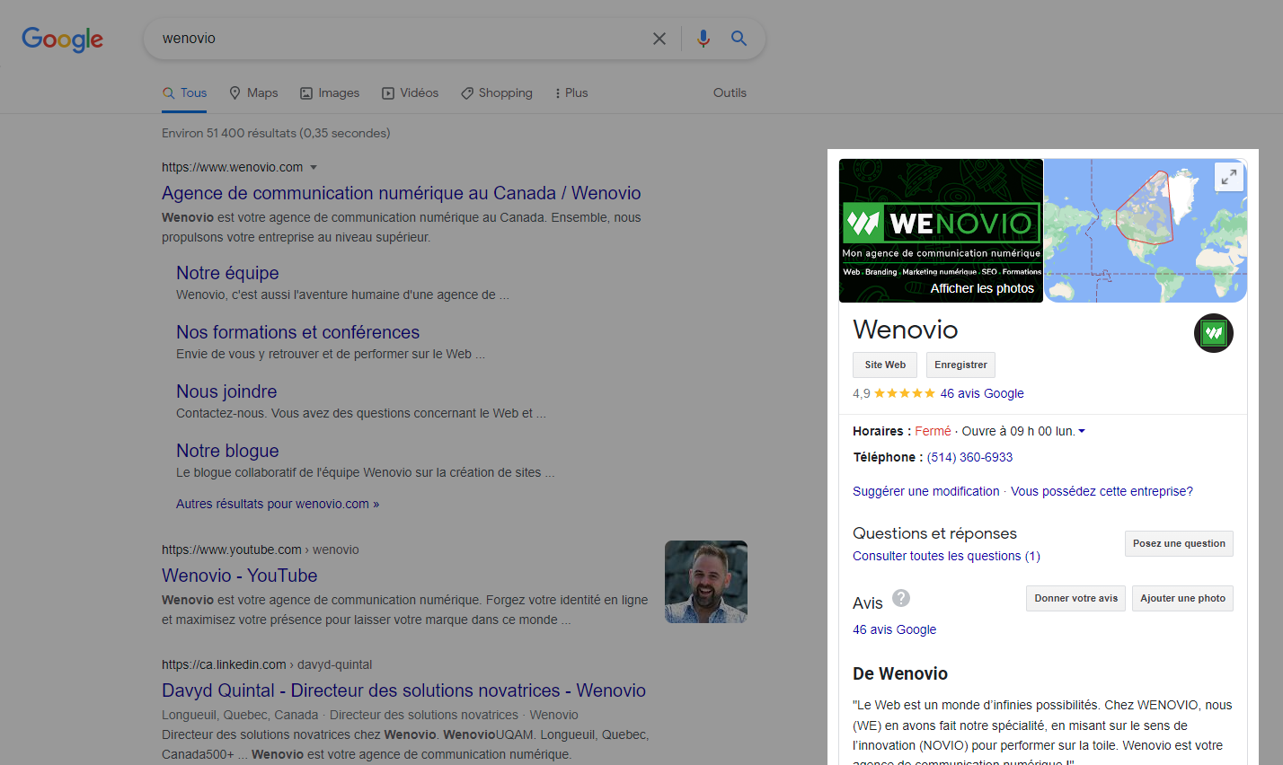1283x765 pixels.
Task: Clear the search box with the X icon
Action: coord(659,39)
